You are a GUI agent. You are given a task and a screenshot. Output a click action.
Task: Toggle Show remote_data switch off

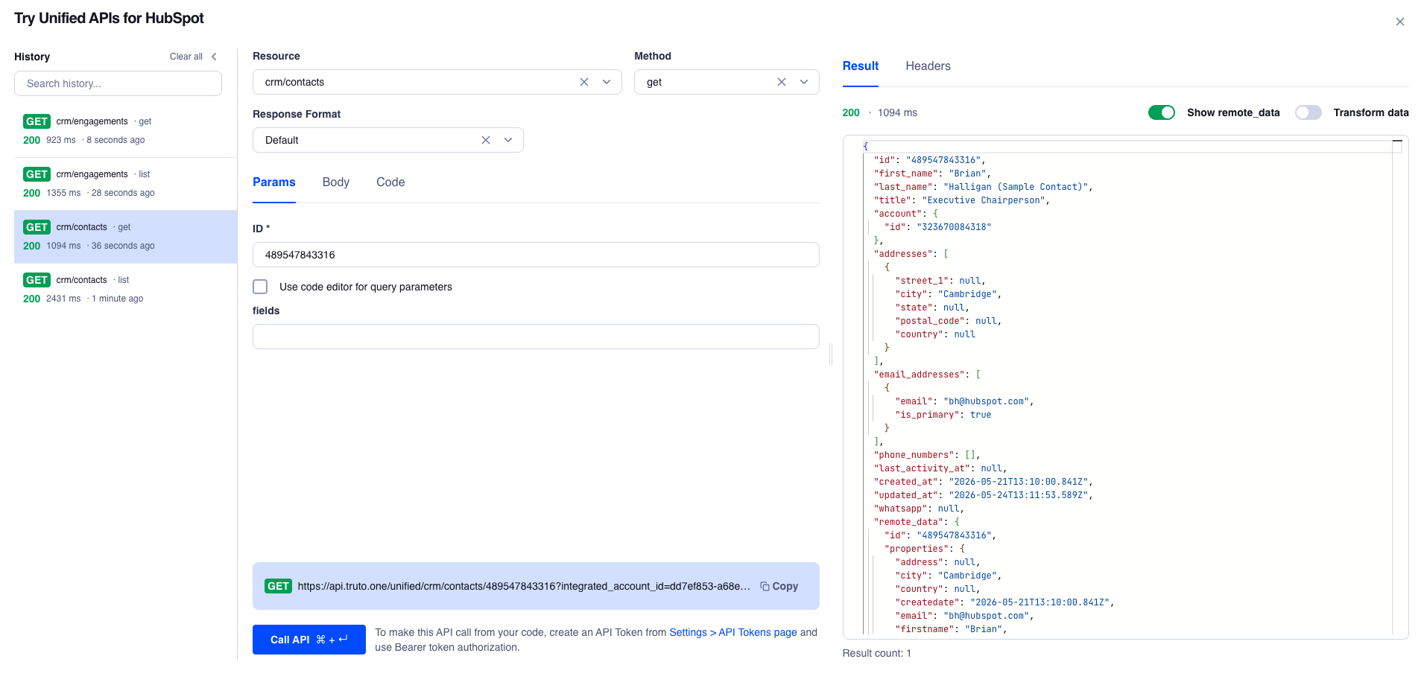1161,112
